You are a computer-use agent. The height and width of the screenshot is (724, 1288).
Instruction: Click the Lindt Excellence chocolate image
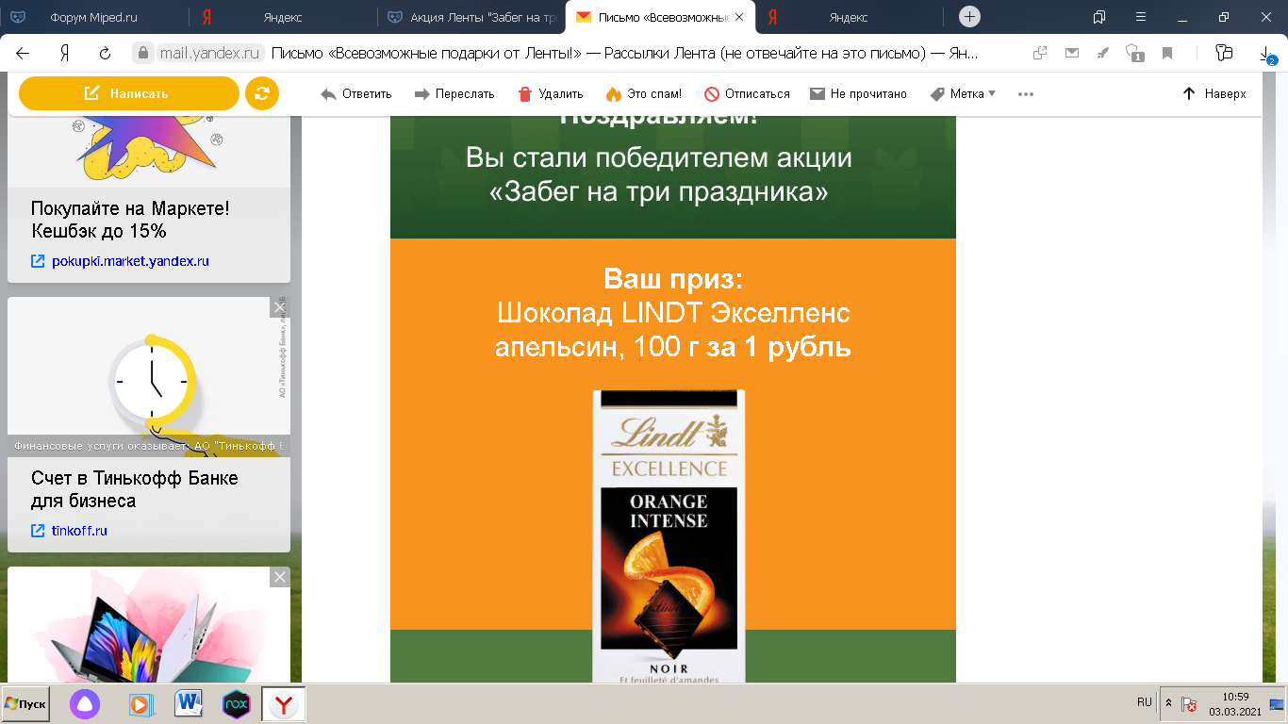point(669,535)
